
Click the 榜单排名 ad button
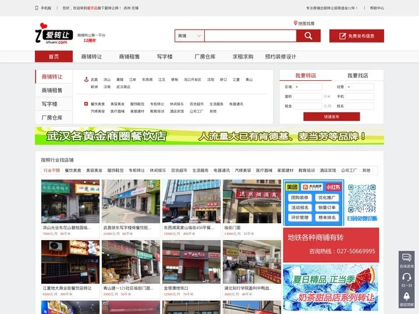tap(327, 217)
